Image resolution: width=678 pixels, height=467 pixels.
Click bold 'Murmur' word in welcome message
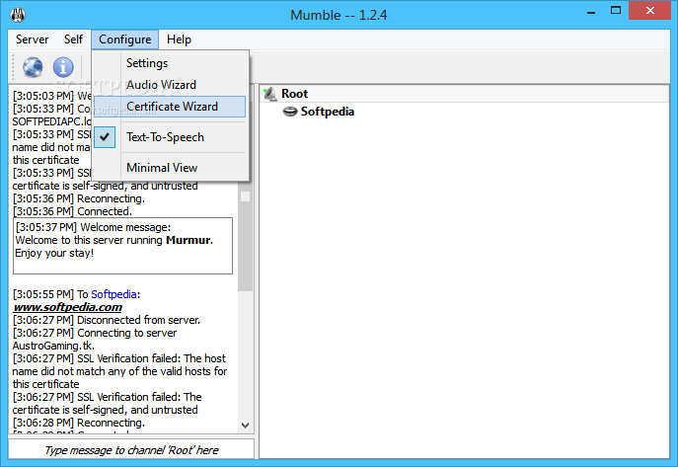pyautogui.click(x=188, y=241)
